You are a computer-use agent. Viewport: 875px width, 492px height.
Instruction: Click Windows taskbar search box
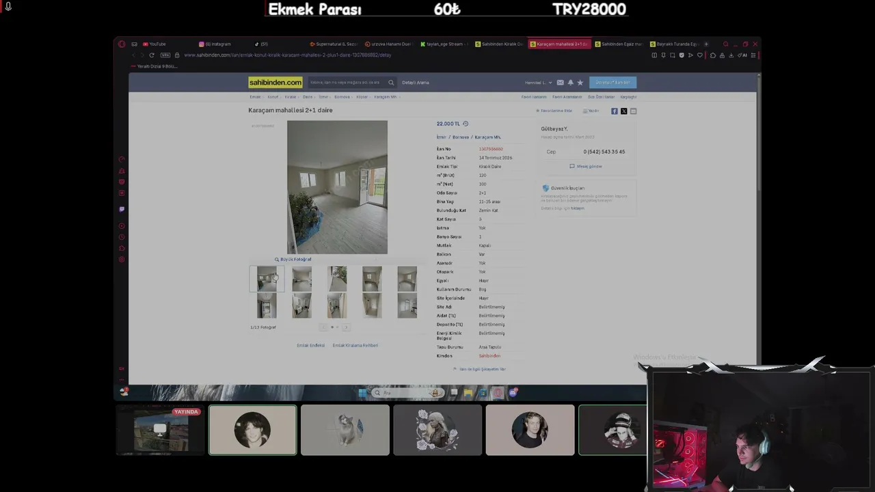[407, 392]
